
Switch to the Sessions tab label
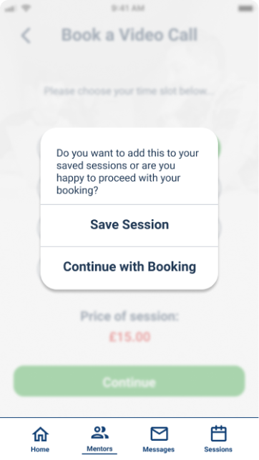point(218,449)
